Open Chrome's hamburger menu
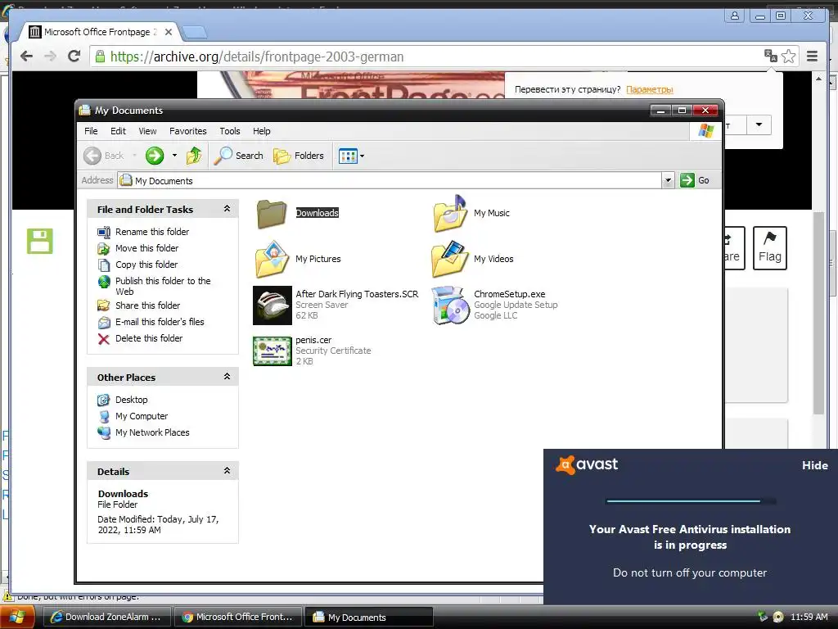Screen dimensions: 838x629 [812, 57]
